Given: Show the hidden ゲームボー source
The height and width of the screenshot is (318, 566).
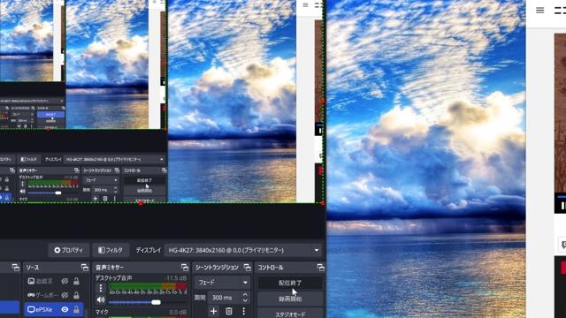Looking at the screenshot, I should pyautogui.click(x=65, y=295).
